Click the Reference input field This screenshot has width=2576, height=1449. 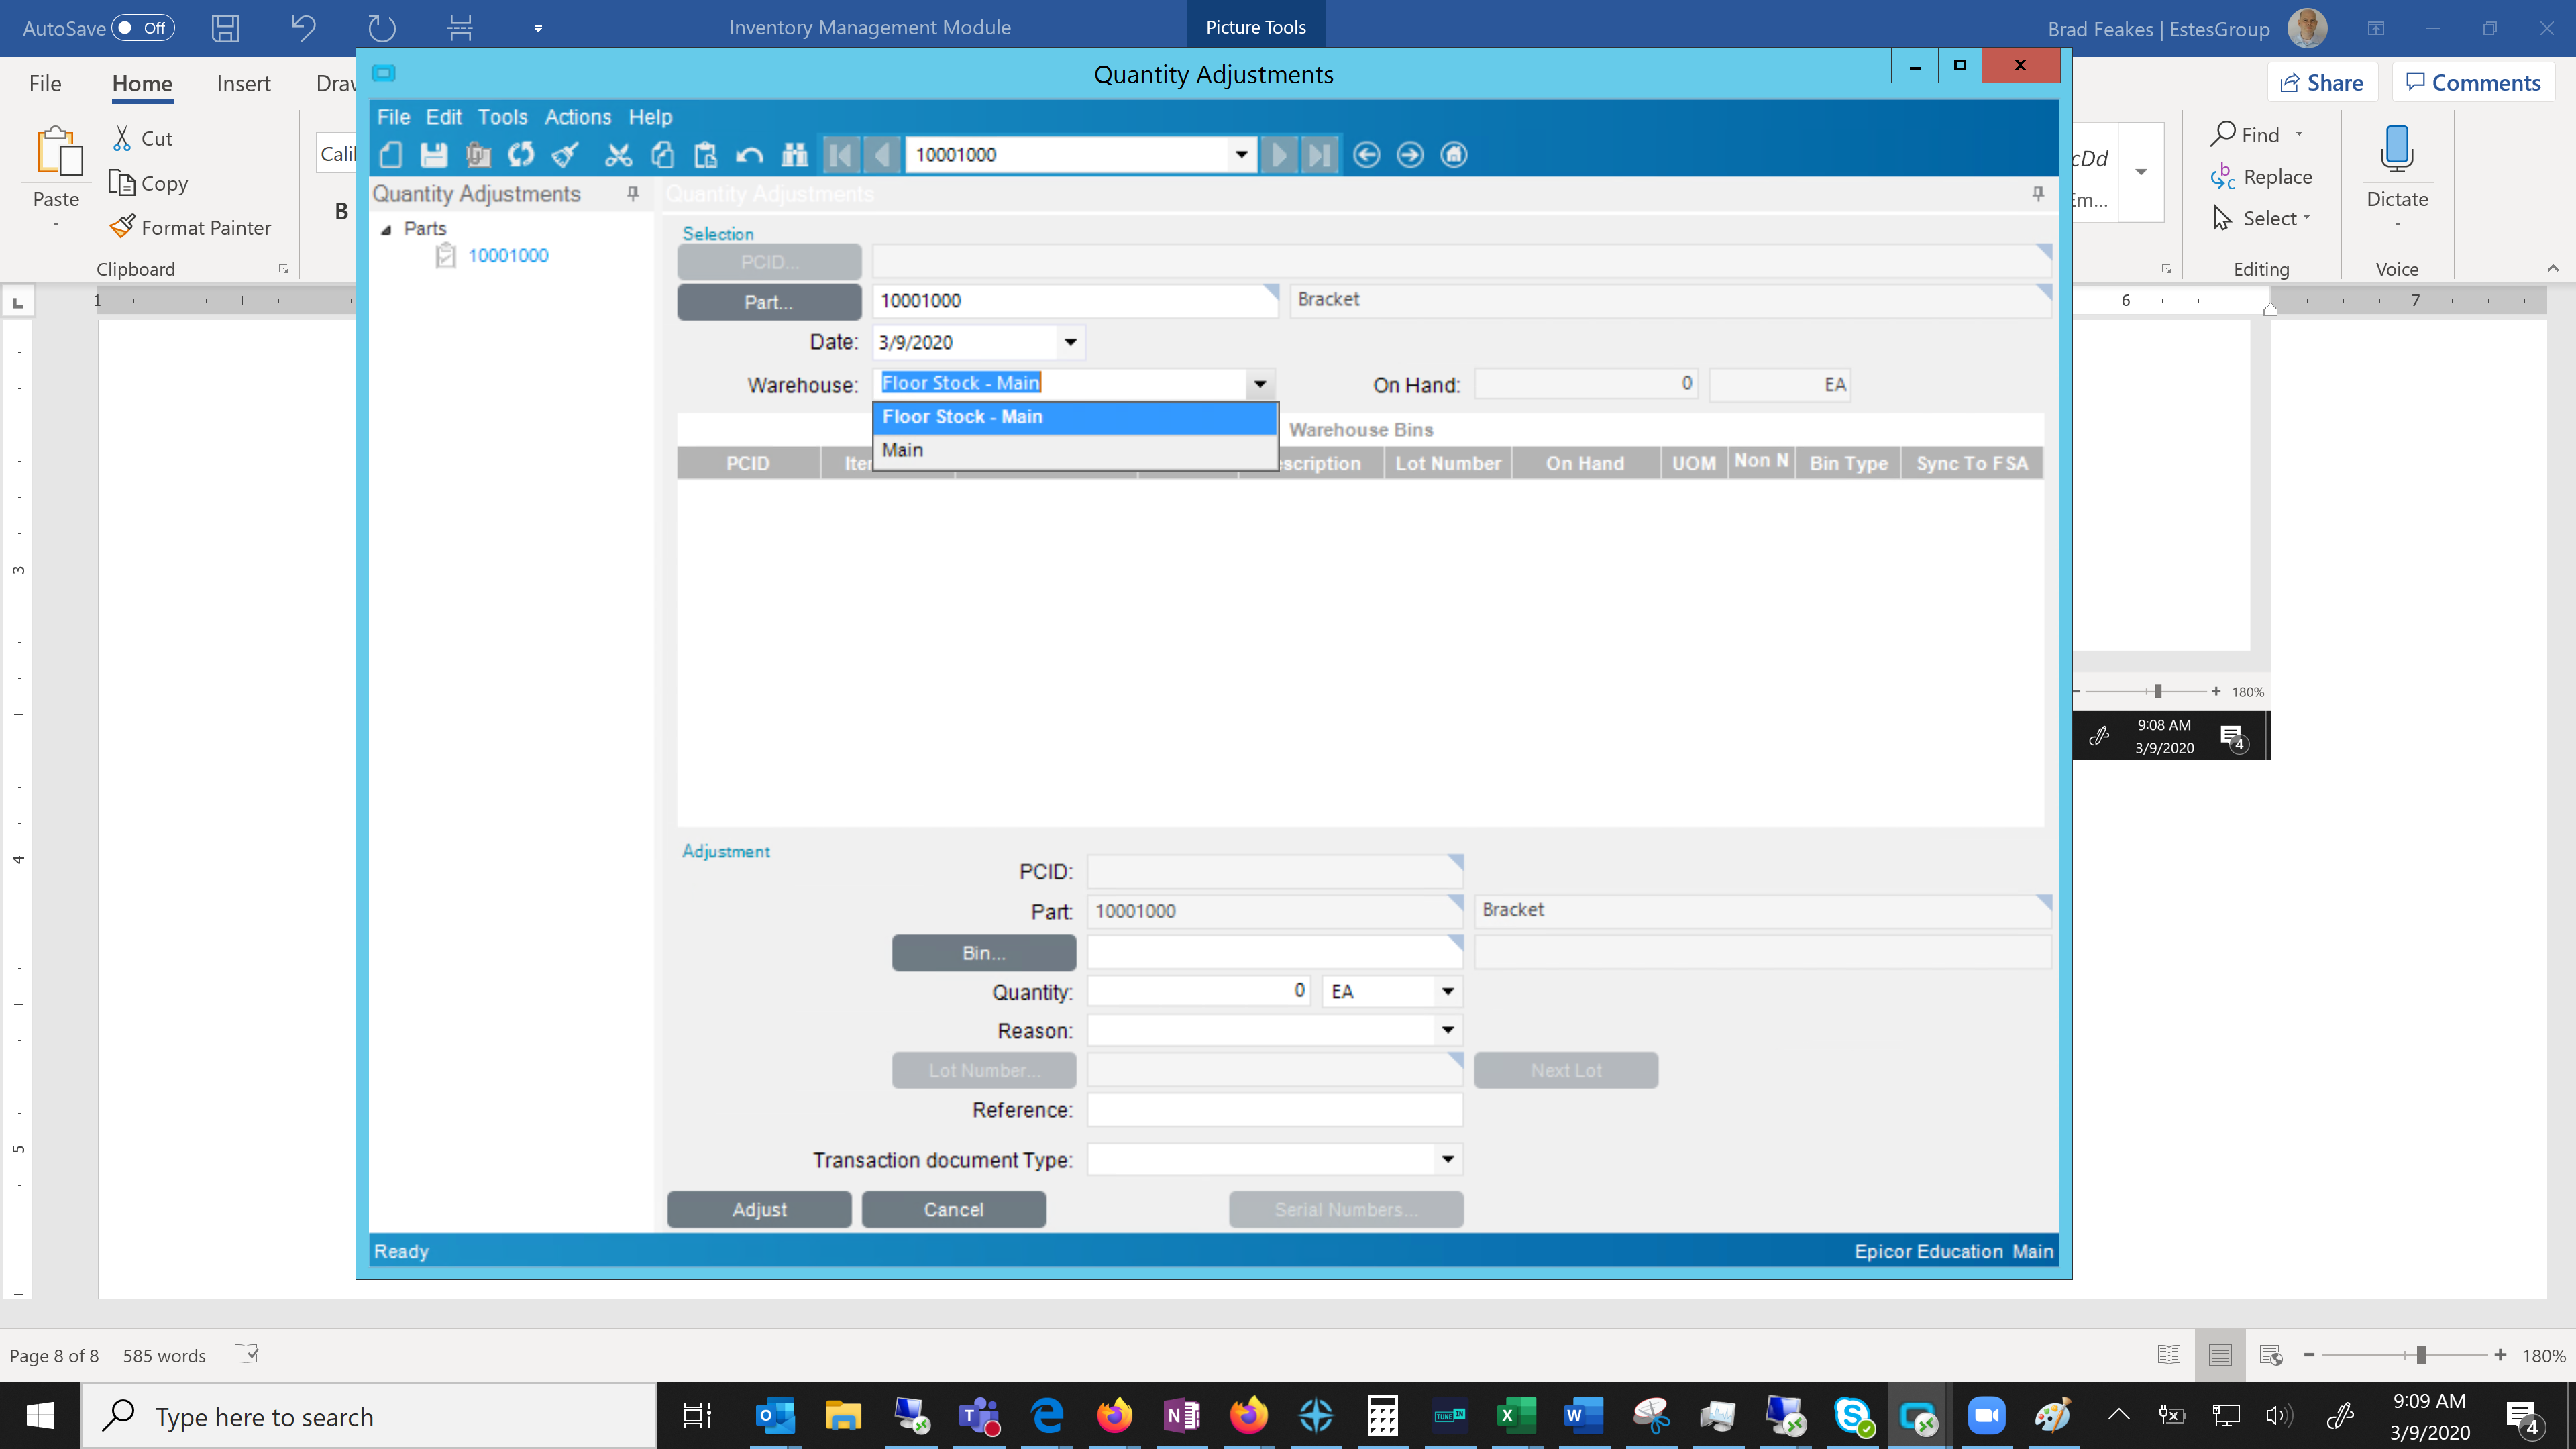1274,1110
